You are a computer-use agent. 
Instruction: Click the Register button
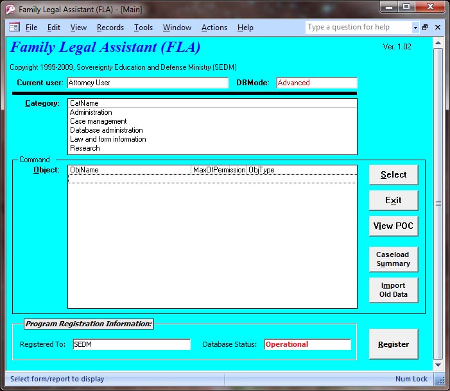[394, 344]
